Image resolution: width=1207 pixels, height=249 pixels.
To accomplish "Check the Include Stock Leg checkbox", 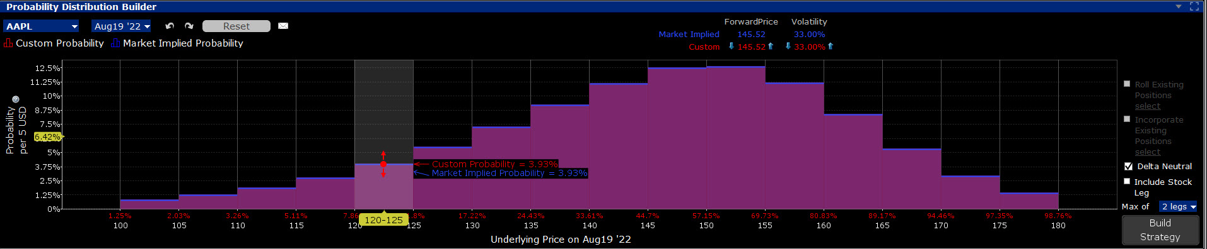I will (1127, 181).
